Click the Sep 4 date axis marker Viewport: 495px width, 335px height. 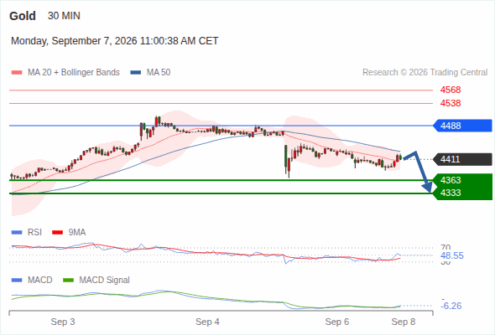click(207, 322)
